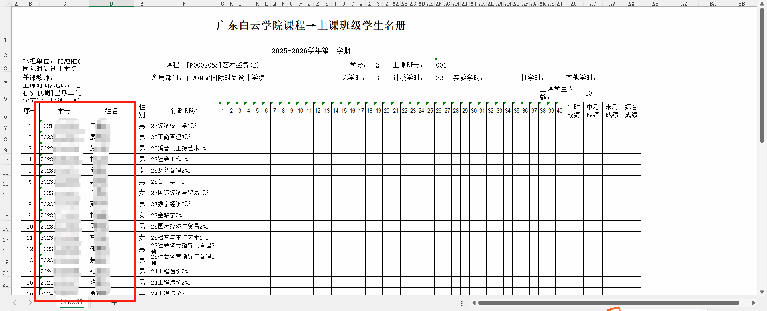Select column F header

(x=184, y=4)
